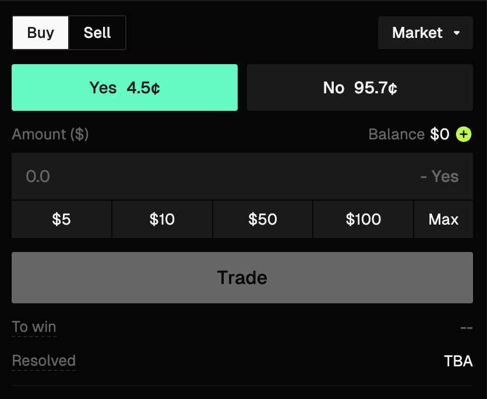This screenshot has width=487, height=399.
Task: Select the Yes 4.5¢ outcome
Action: point(125,87)
